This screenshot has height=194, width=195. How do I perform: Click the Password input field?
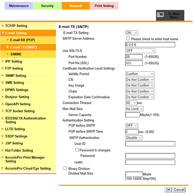point(150,156)
